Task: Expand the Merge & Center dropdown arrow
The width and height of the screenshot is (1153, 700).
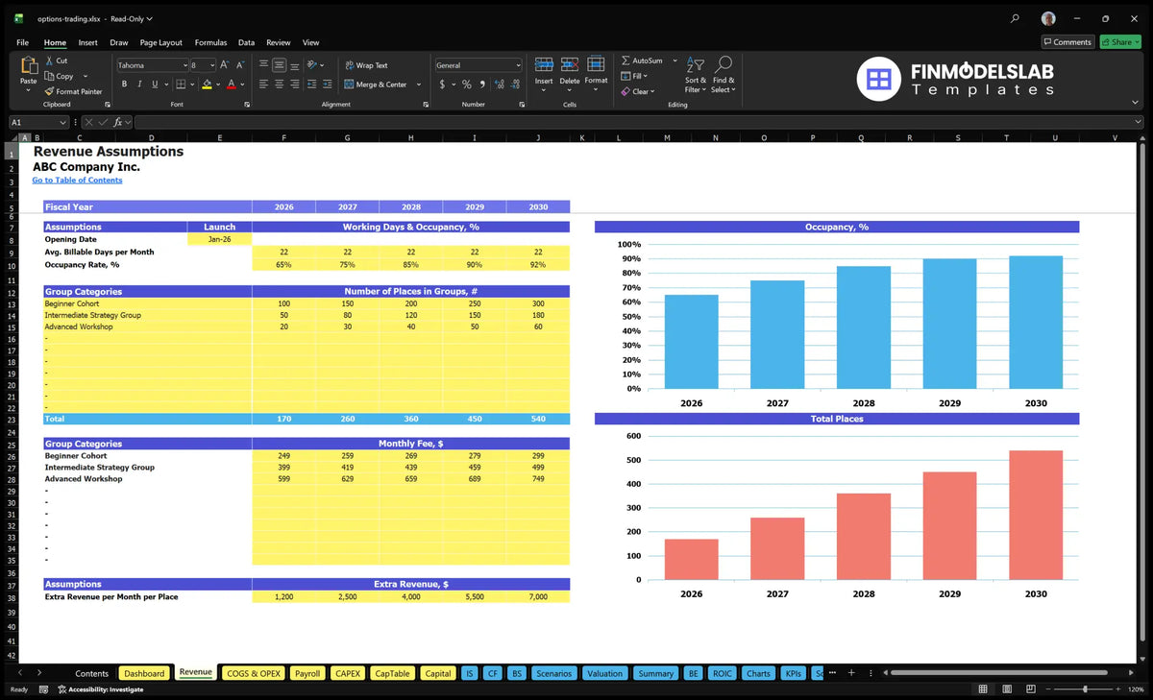Action: 419,84
